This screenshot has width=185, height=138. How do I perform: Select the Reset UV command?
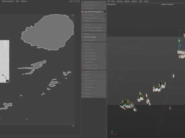click(94, 78)
